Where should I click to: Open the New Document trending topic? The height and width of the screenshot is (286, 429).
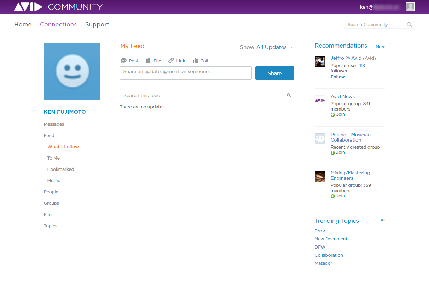(331, 239)
